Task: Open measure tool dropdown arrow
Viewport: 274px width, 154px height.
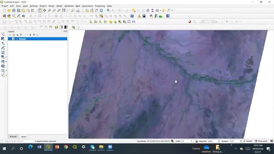Action: click(x=161, y=10)
